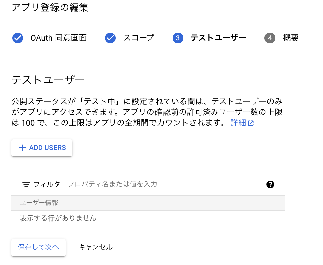Click the キャンセル button
323x265 pixels.
pyautogui.click(x=96, y=247)
